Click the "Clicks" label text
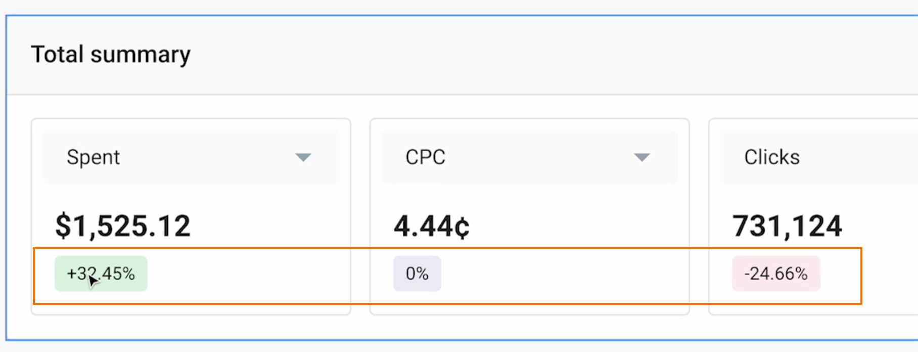This screenshot has width=918, height=352. (x=772, y=157)
